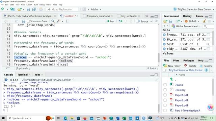This screenshot has width=216, height=121.
Task: Search environment magnifier icon
Action: coord(205,26)
